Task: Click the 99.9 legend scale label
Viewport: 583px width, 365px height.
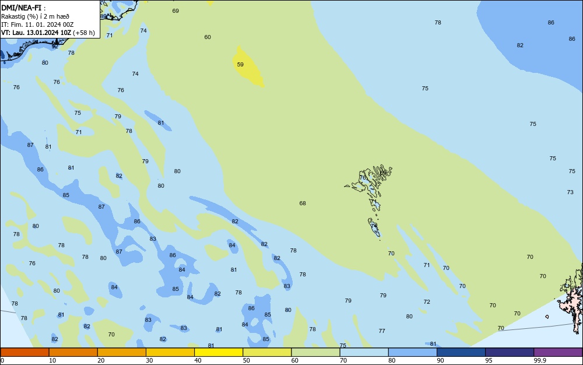Action: pyautogui.click(x=540, y=360)
